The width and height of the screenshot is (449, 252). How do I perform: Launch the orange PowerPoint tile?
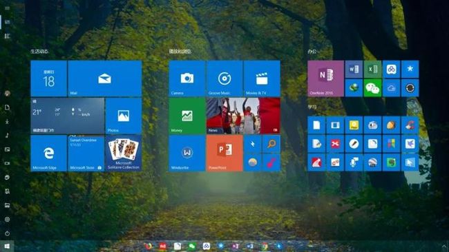pos(224,154)
